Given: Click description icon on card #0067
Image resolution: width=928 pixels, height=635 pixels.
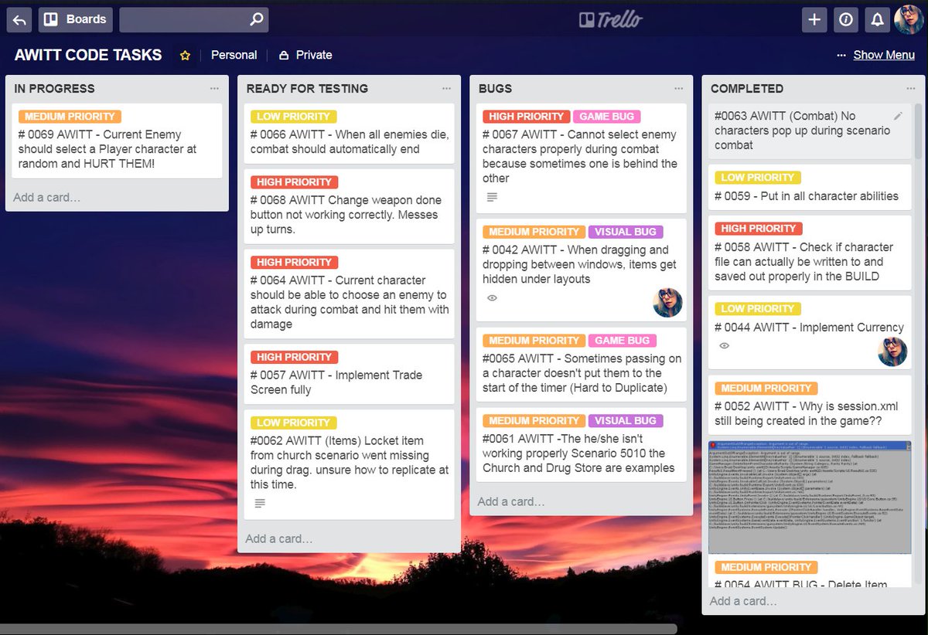Looking at the screenshot, I should (492, 198).
